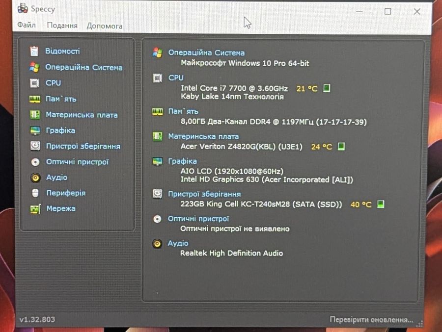
Task: Select Периферія in the sidebar
Action: [66, 193]
